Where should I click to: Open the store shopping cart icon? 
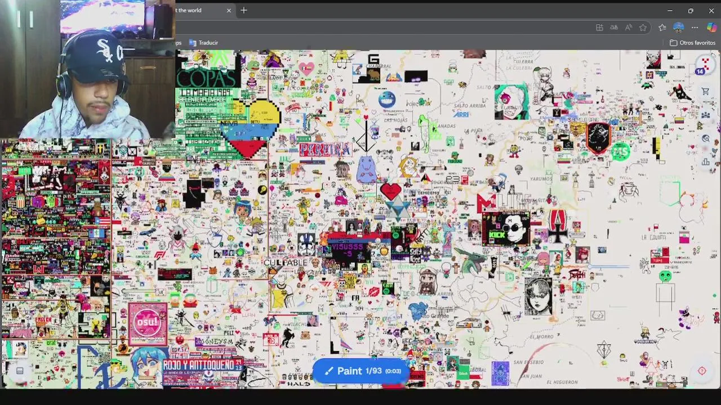click(x=705, y=92)
